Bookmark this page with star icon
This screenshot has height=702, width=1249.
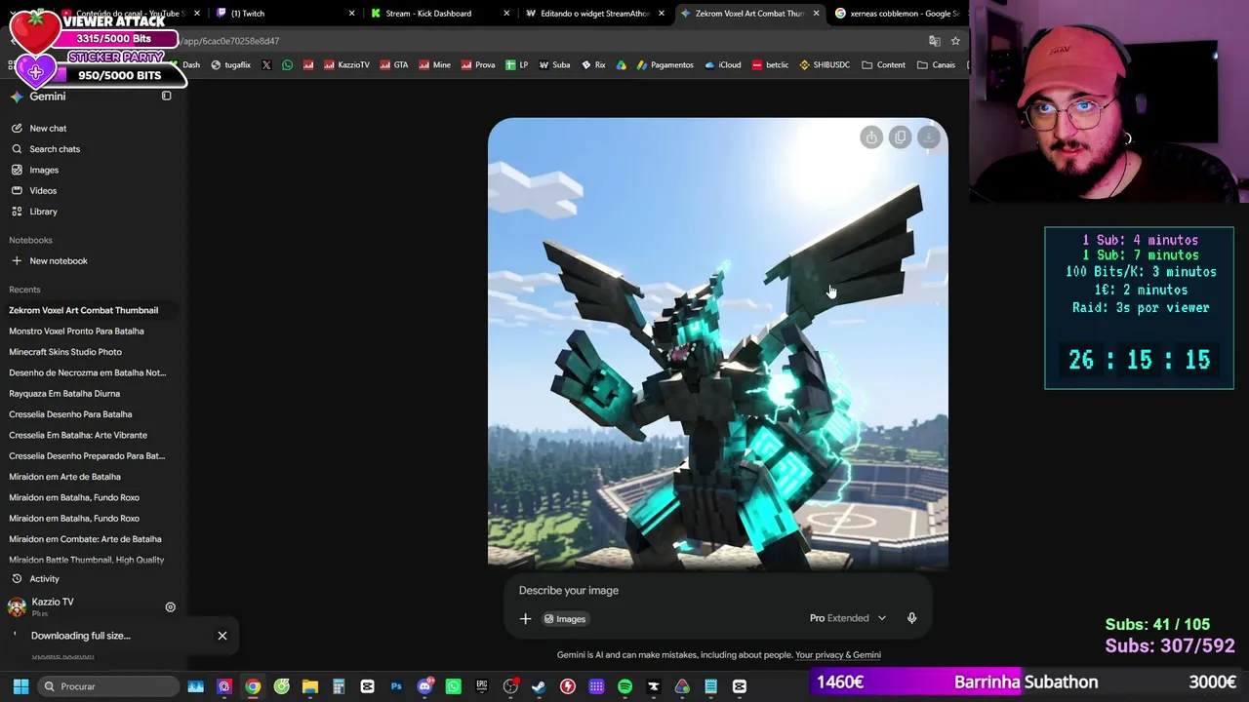tap(955, 41)
